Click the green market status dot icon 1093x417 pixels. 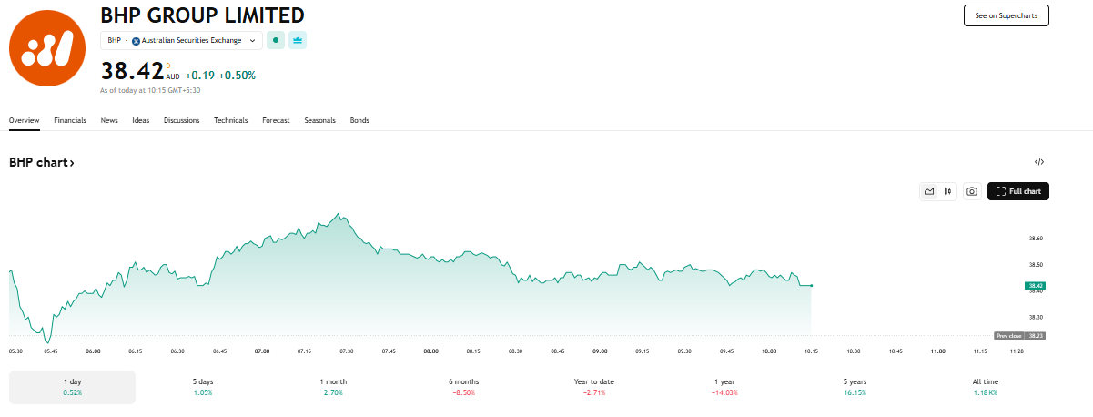275,41
